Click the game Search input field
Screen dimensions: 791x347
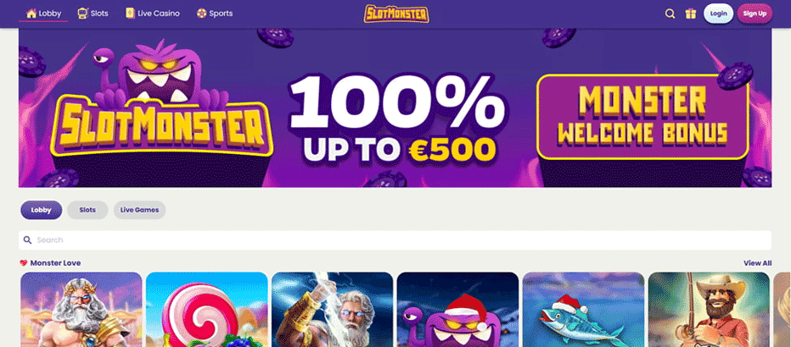(395, 240)
